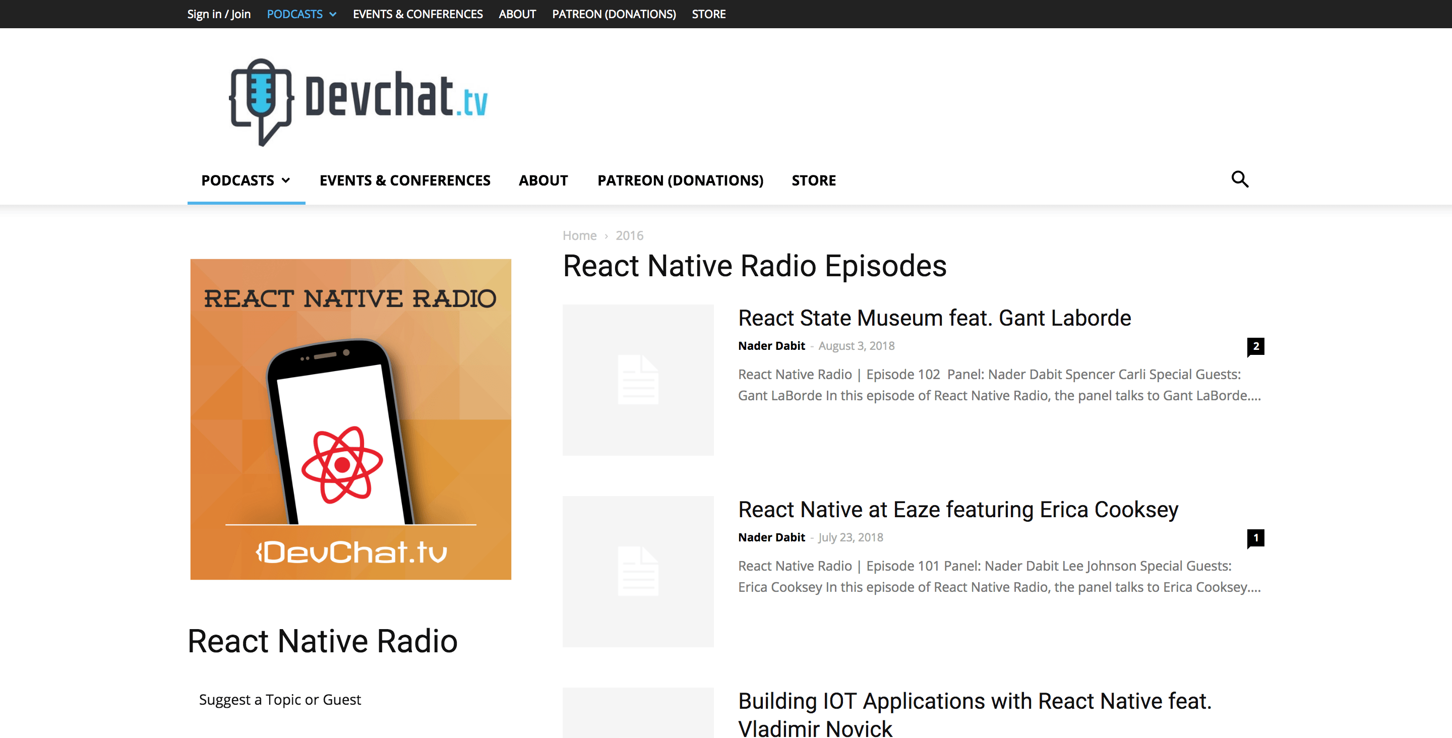Select About in main navigation
The height and width of the screenshot is (738, 1452).
pyautogui.click(x=543, y=180)
